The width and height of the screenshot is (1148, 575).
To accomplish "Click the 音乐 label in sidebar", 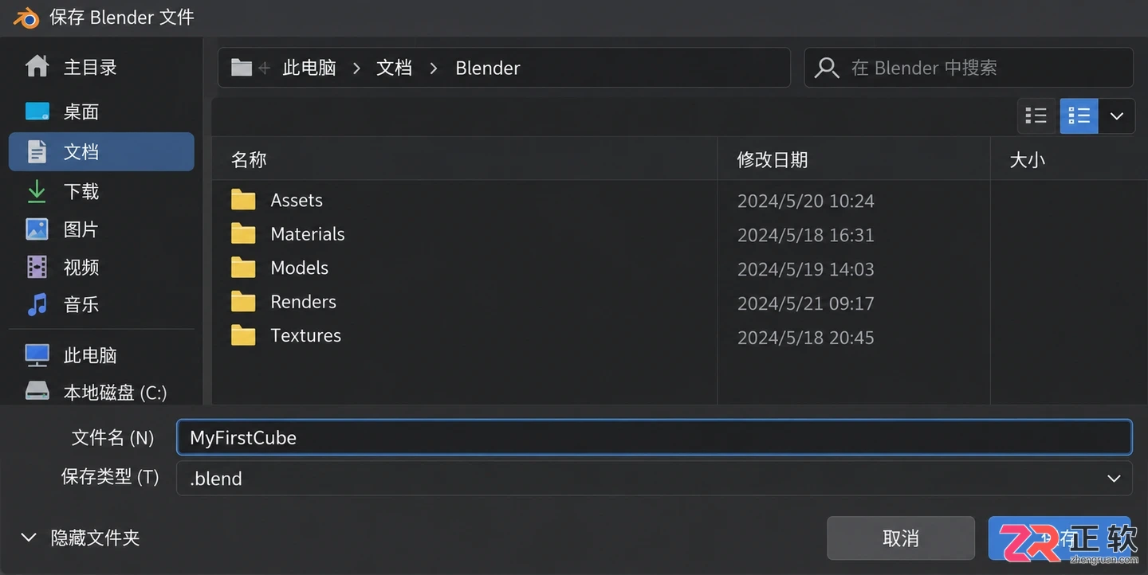I will tap(81, 303).
